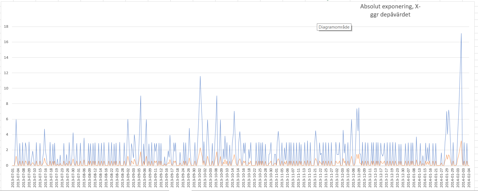478x191 pixels.
Task: Click the tallest blue peak above 16
Action: click(461, 34)
